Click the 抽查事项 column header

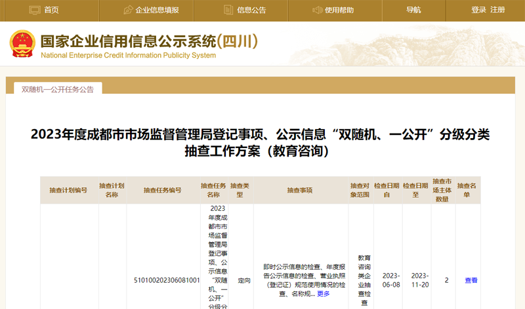(x=300, y=190)
